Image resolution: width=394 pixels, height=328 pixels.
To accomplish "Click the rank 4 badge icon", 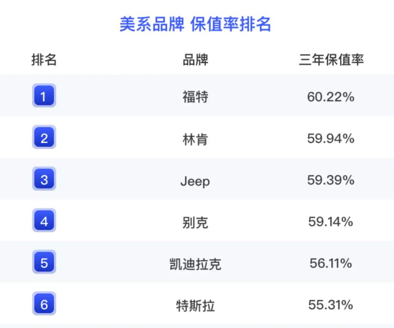I will click(x=44, y=220).
